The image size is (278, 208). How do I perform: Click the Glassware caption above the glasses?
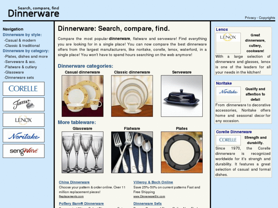point(83,129)
